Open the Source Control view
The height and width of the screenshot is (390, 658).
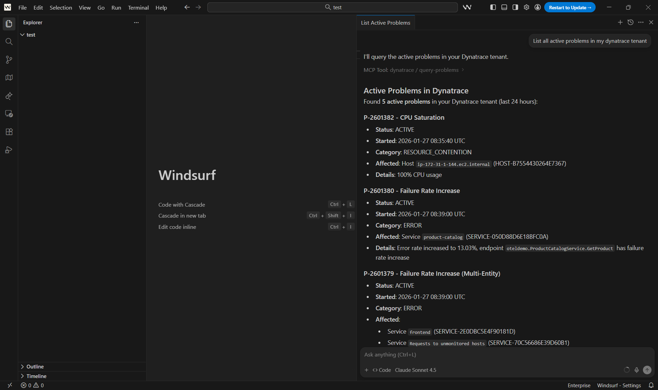(9, 60)
